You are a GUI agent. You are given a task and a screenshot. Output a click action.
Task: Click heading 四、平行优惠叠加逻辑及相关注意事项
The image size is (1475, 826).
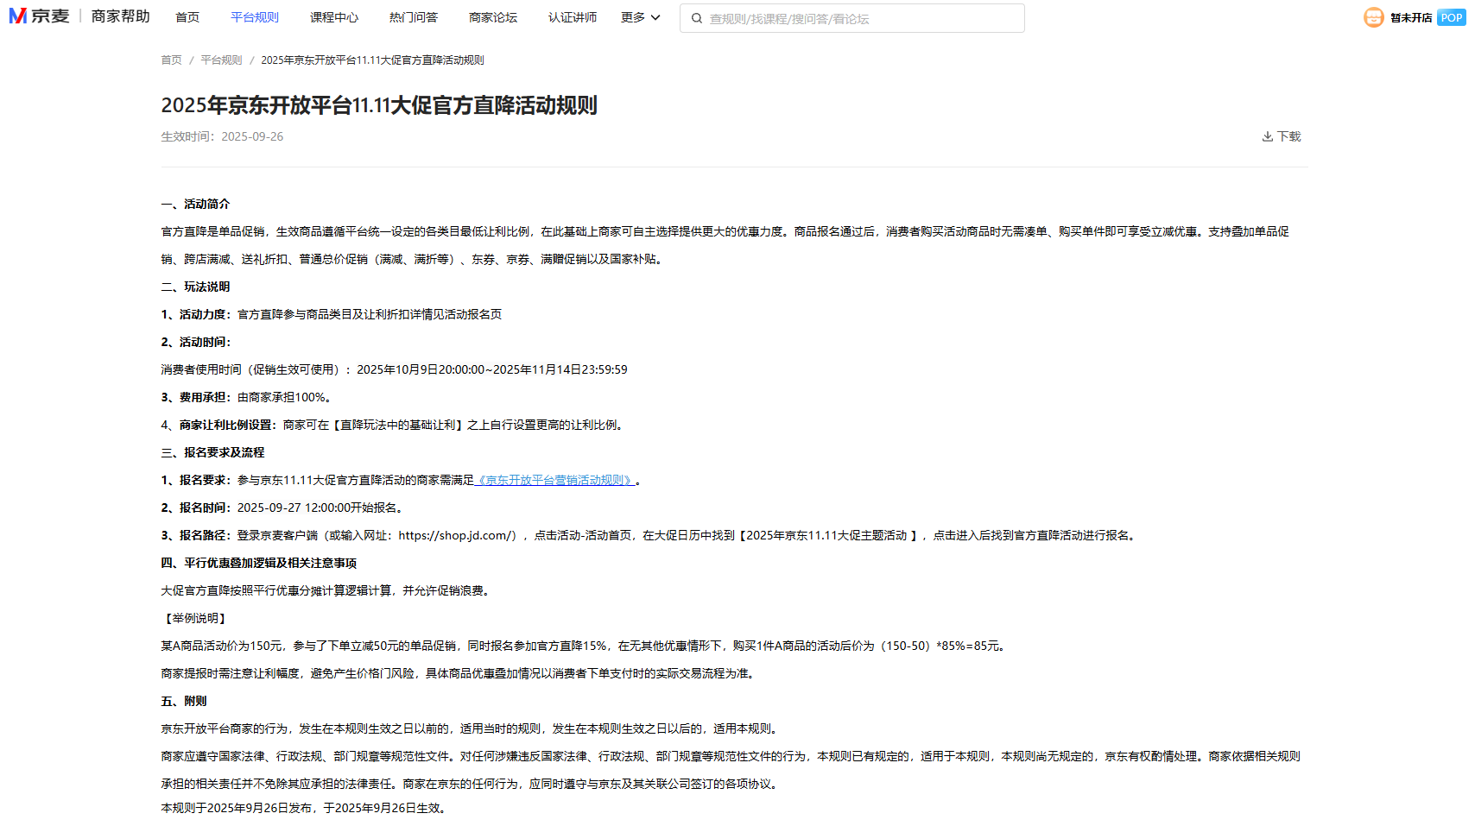click(259, 563)
